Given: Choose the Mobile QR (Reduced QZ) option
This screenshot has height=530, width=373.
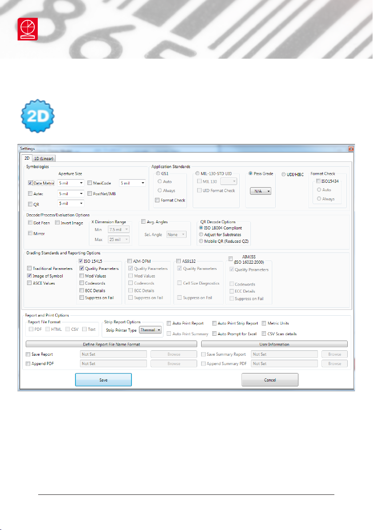Looking at the screenshot, I should click(x=202, y=241).
